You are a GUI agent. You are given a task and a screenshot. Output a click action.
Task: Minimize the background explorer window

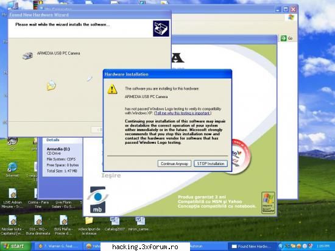pyautogui.click(x=278, y=9)
